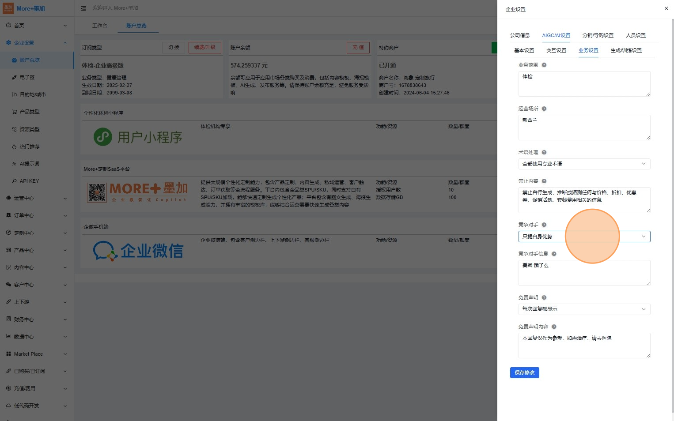Open 电子签 in the sidebar
Image resolution: width=674 pixels, height=421 pixels.
click(x=27, y=77)
